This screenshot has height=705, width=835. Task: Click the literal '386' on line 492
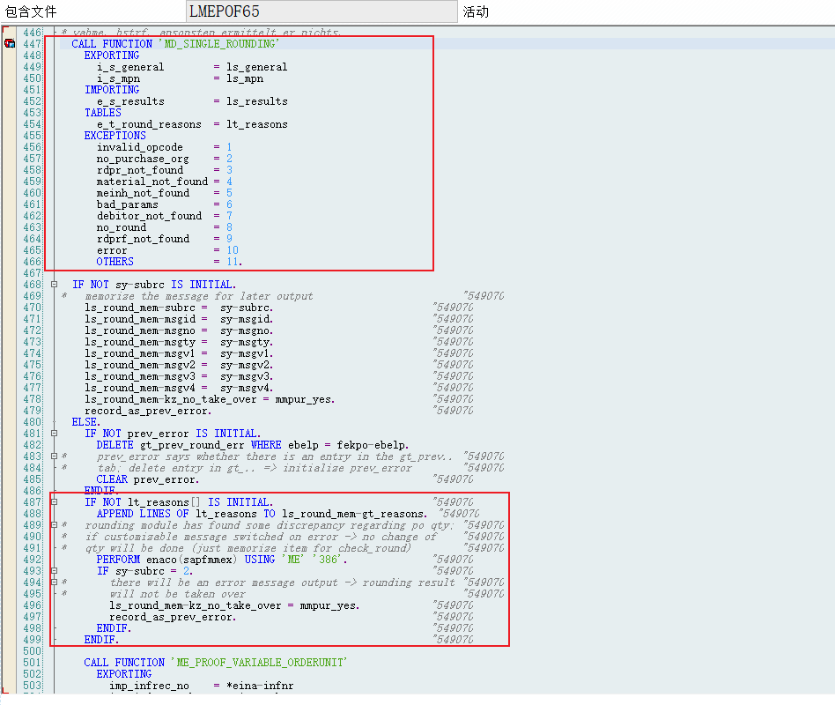click(328, 560)
